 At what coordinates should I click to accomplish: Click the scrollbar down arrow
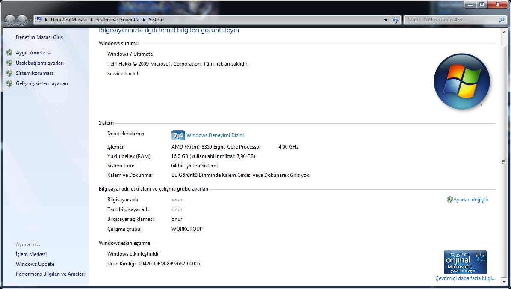coord(504,281)
